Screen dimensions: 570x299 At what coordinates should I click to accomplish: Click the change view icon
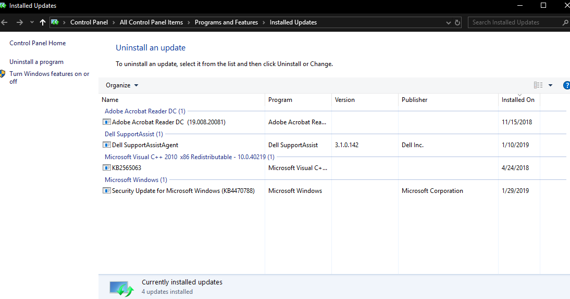[538, 85]
